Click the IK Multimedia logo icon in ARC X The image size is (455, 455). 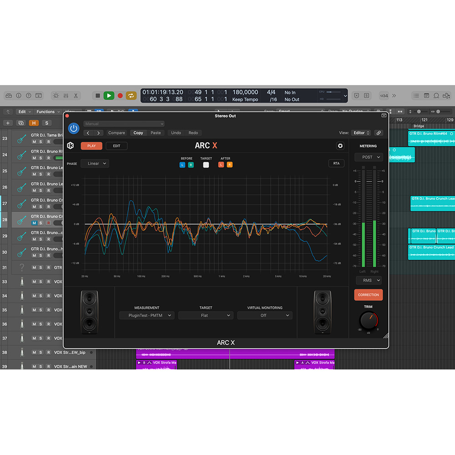coord(71,146)
